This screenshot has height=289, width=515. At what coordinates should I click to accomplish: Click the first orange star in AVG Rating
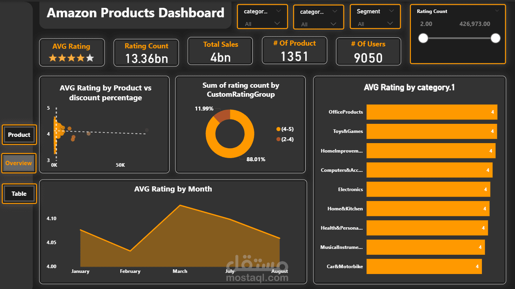(53, 59)
